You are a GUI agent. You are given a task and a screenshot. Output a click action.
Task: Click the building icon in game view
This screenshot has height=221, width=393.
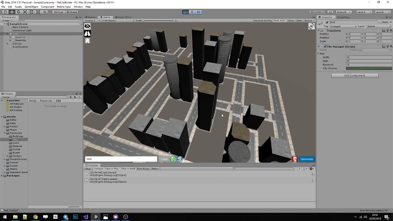(88, 41)
